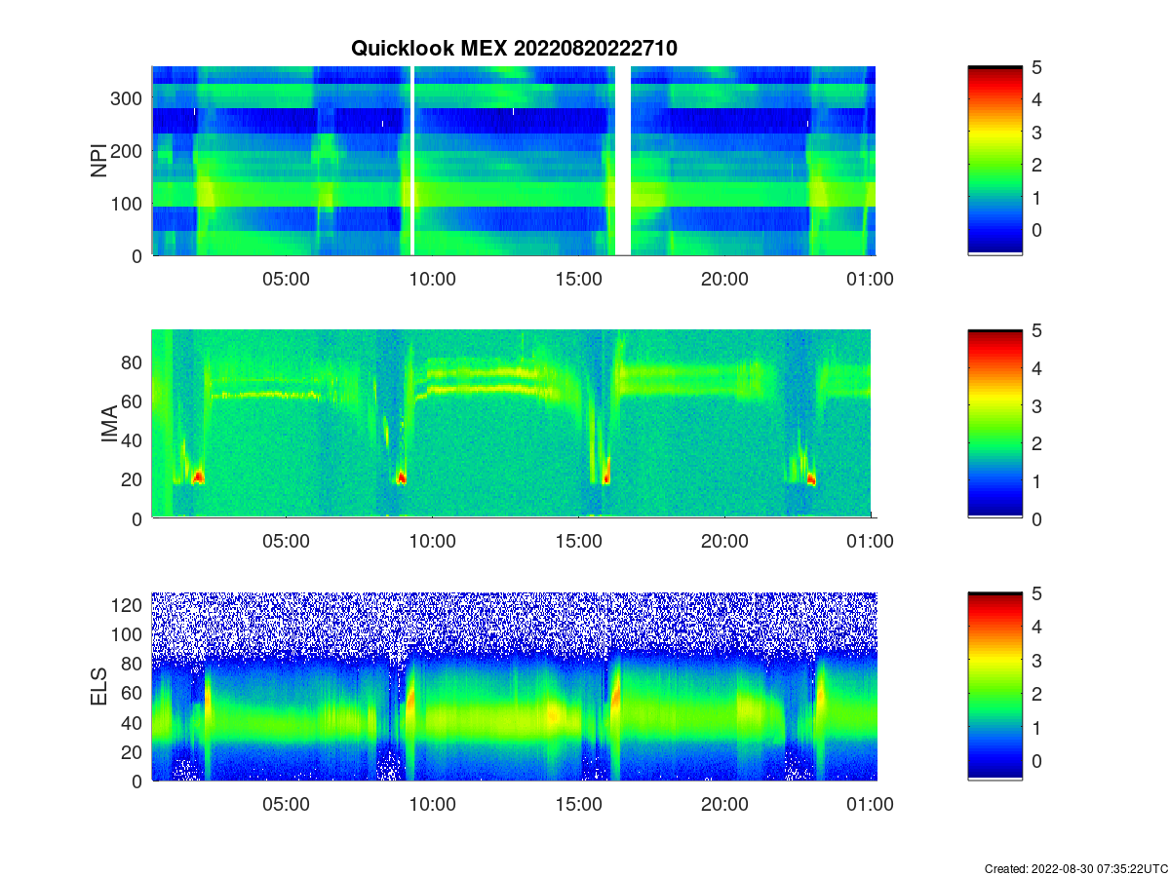Click the 5 label on the IMA colorbar

click(1037, 330)
